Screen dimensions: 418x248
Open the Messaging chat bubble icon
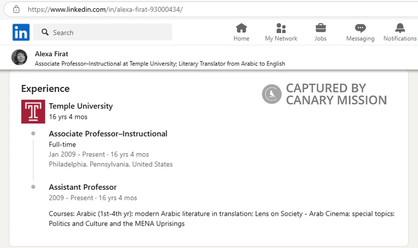point(360,28)
